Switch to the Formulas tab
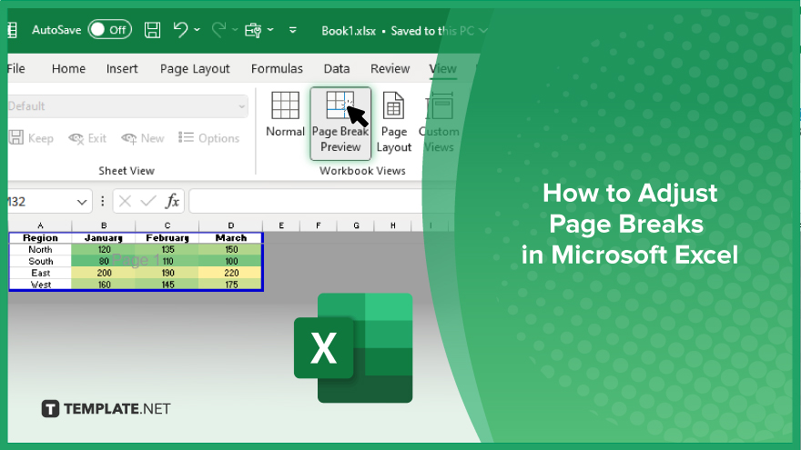The width and height of the screenshot is (801, 450). point(277,68)
